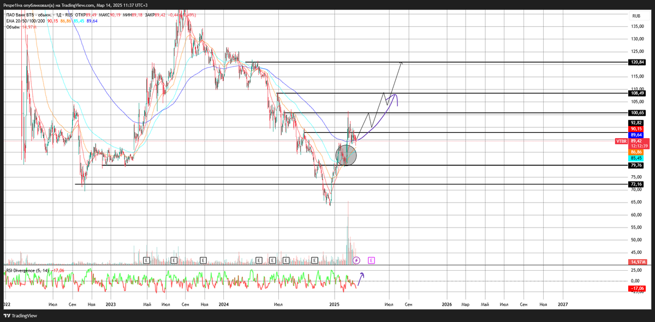Click the 2027 label on the time axis
Image resolution: width=655 pixels, height=322 pixels.
(562, 304)
